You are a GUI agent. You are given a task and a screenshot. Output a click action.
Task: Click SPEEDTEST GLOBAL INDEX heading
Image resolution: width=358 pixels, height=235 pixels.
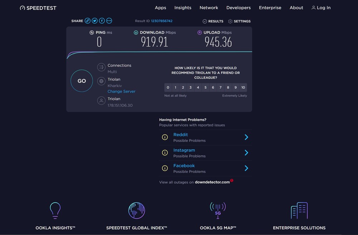click(x=136, y=228)
